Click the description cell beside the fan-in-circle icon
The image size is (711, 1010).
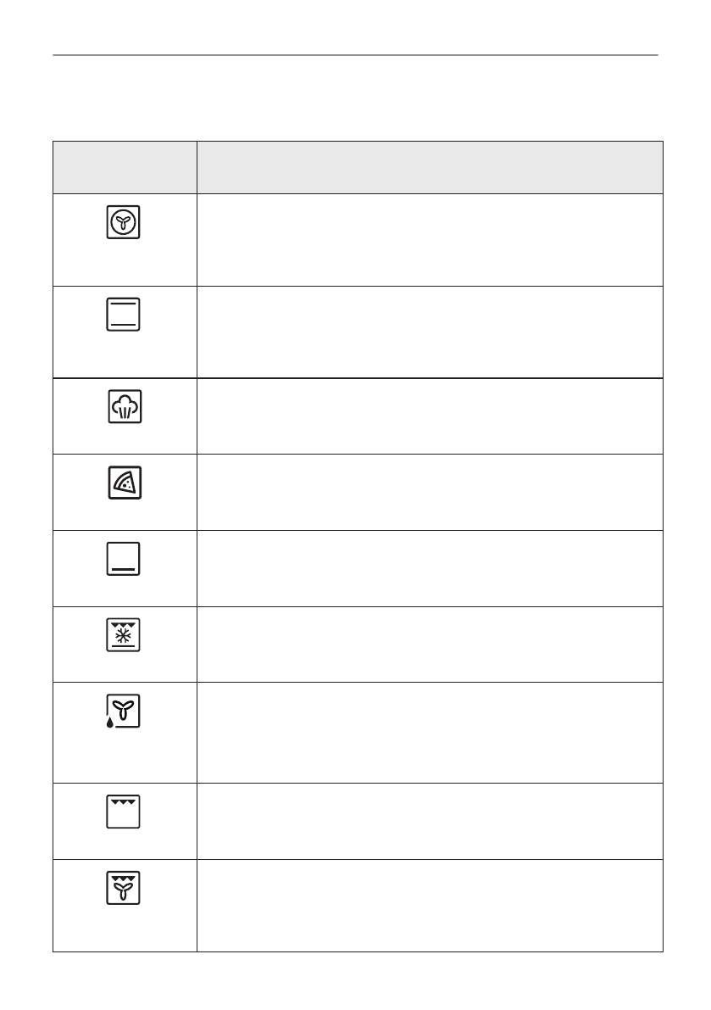[x=429, y=240]
